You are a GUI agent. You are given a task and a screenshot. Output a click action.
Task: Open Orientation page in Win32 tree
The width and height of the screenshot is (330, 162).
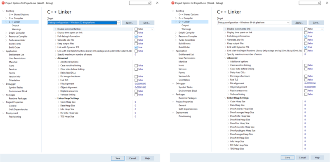click(x=14, y=80)
